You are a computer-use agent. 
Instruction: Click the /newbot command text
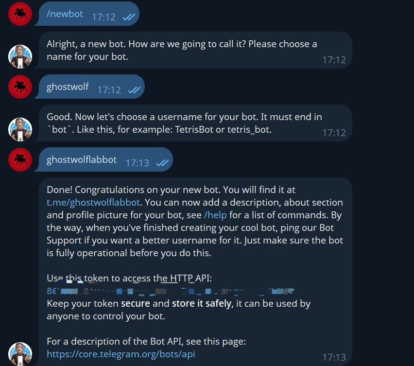tap(65, 14)
